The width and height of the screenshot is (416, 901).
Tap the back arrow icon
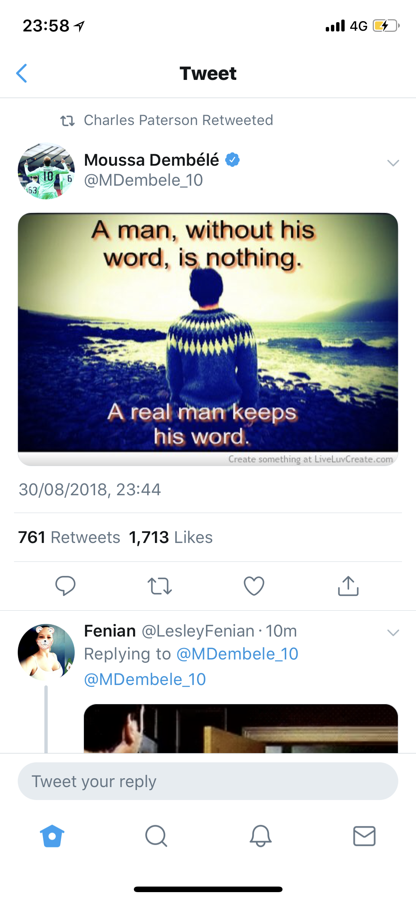click(x=22, y=73)
